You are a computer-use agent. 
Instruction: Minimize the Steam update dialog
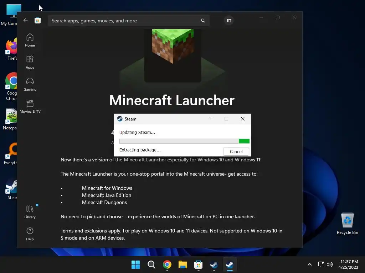(x=210, y=119)
